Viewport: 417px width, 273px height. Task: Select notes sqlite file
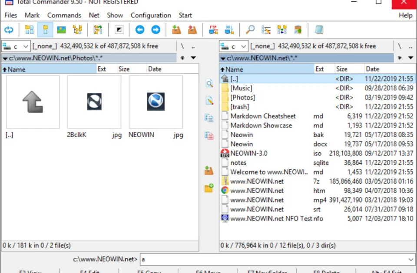tap(317, 162)
